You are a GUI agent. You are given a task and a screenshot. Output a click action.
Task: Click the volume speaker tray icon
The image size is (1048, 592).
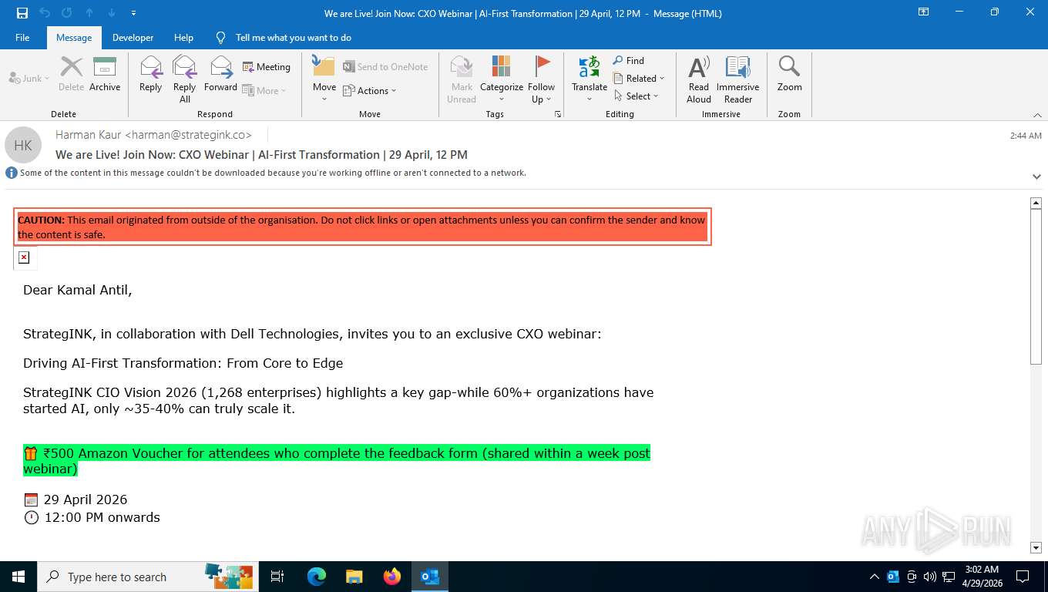tap(929, 577)
